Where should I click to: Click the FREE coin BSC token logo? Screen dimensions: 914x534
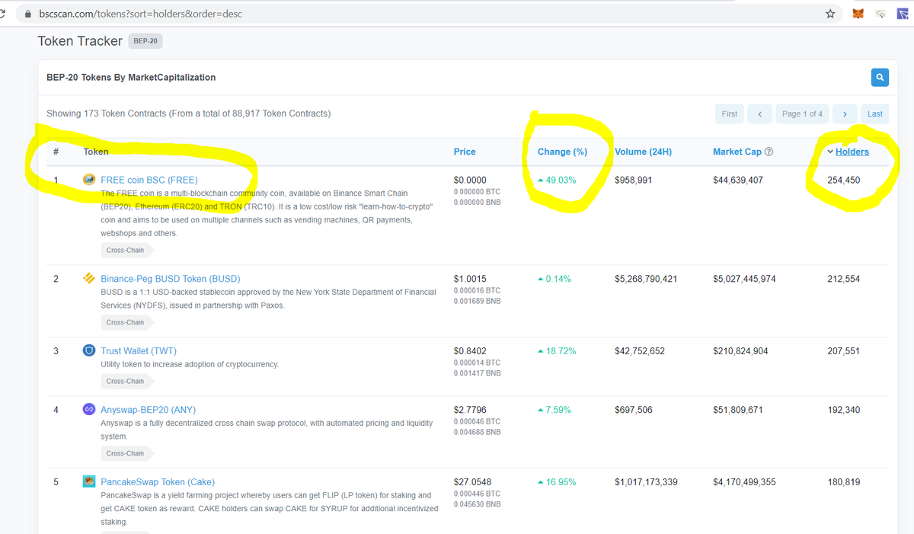click(x=88, y=180)
